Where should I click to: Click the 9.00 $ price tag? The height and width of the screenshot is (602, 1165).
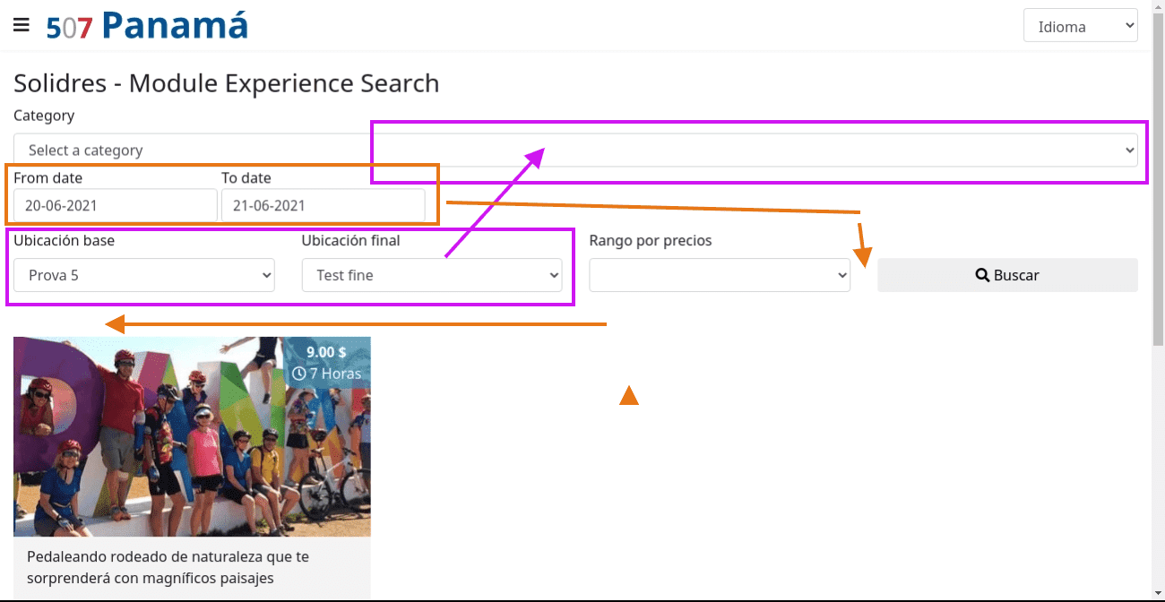326,352
